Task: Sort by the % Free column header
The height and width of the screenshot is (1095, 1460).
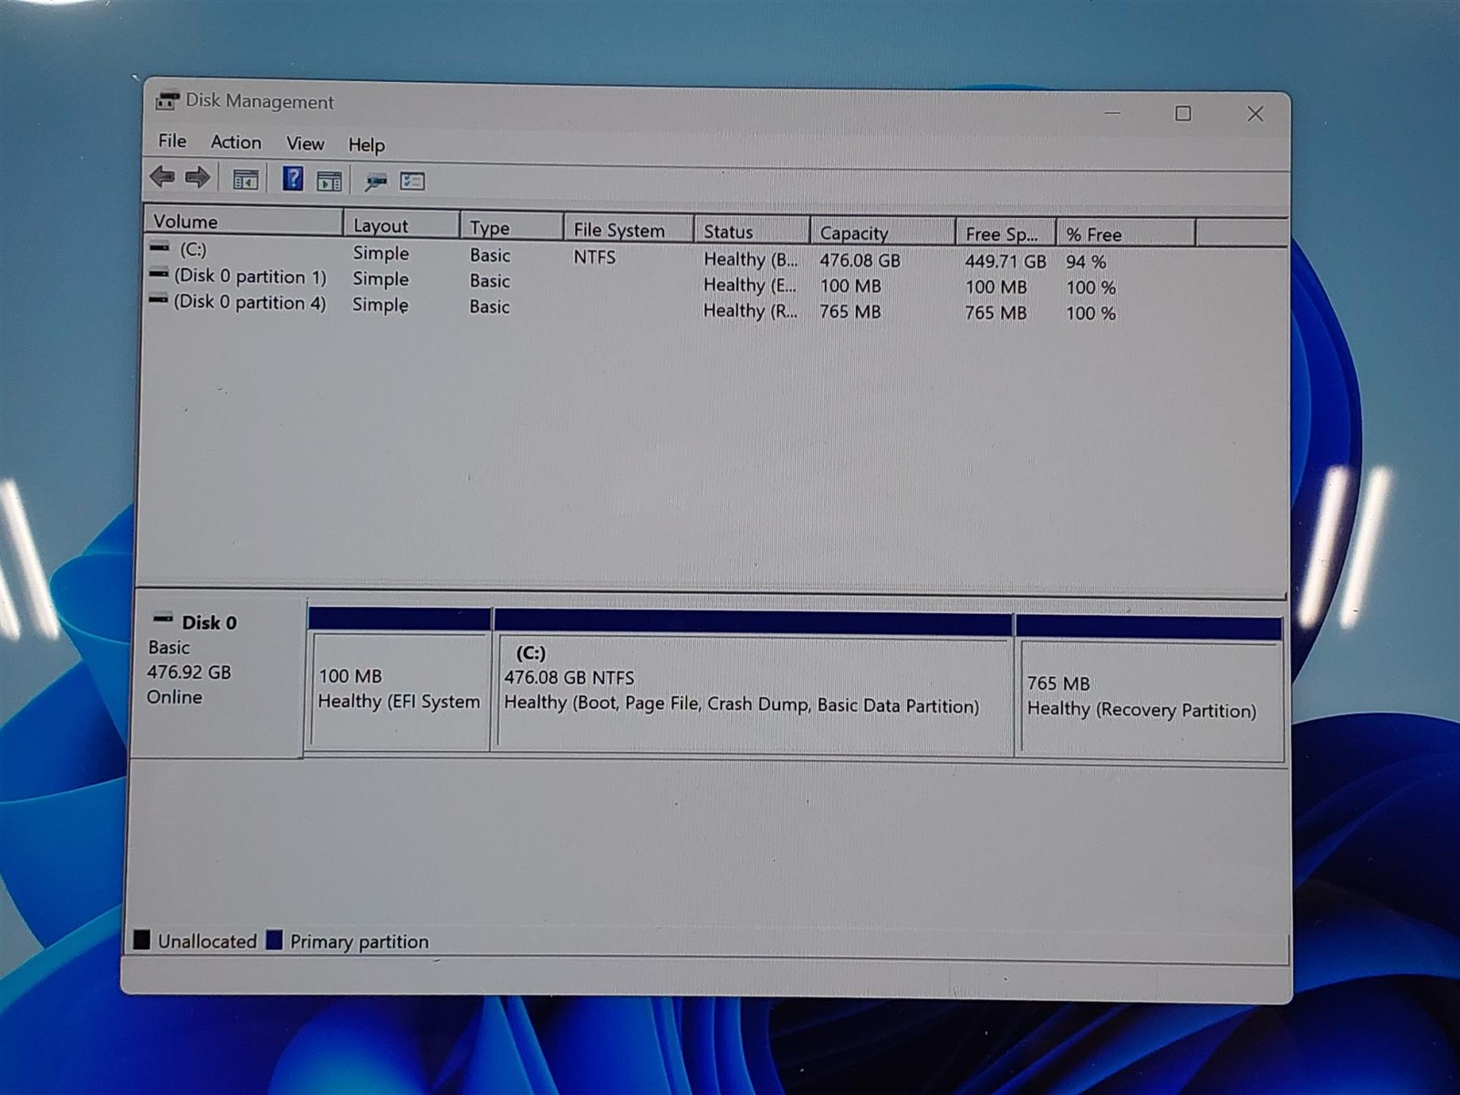Action: [1125, 235]
